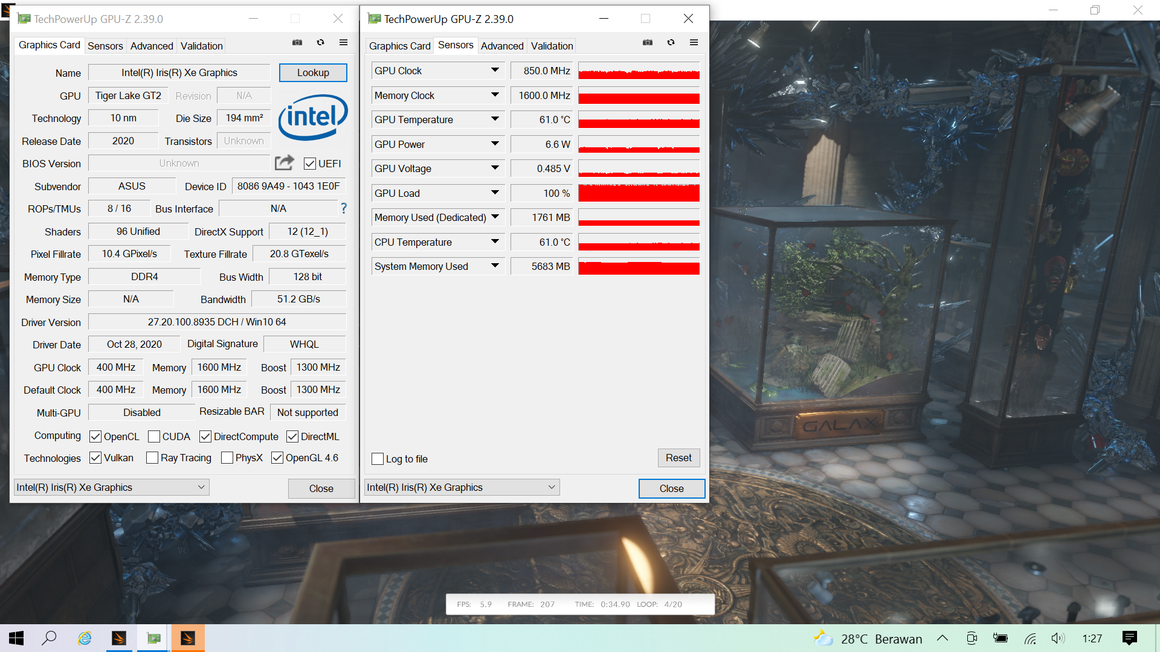Click the network status icon in system tray

1030,638
